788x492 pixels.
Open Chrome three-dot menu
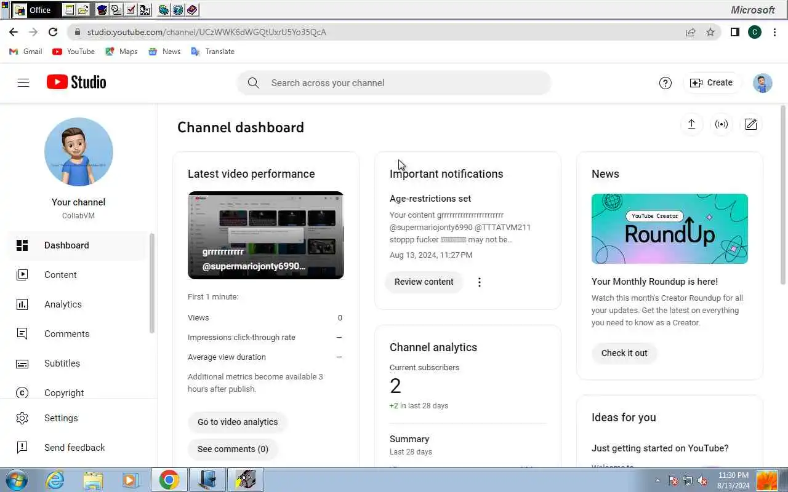click(774, 32)
